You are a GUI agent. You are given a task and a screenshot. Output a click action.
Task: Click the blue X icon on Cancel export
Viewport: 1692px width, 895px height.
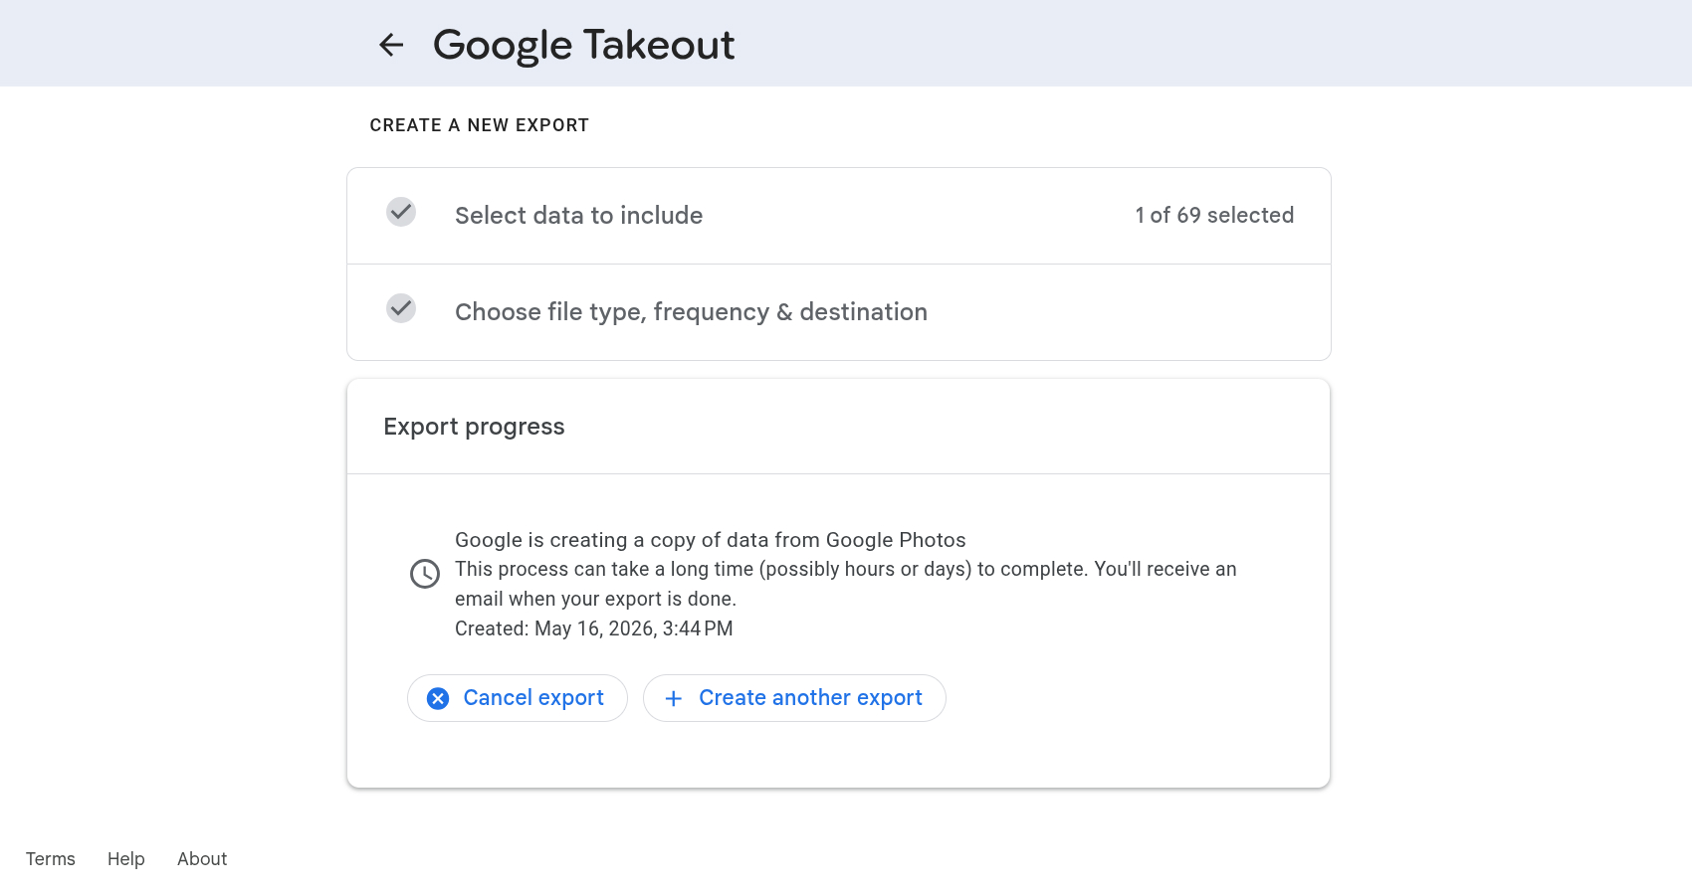[x=438, y=698]
